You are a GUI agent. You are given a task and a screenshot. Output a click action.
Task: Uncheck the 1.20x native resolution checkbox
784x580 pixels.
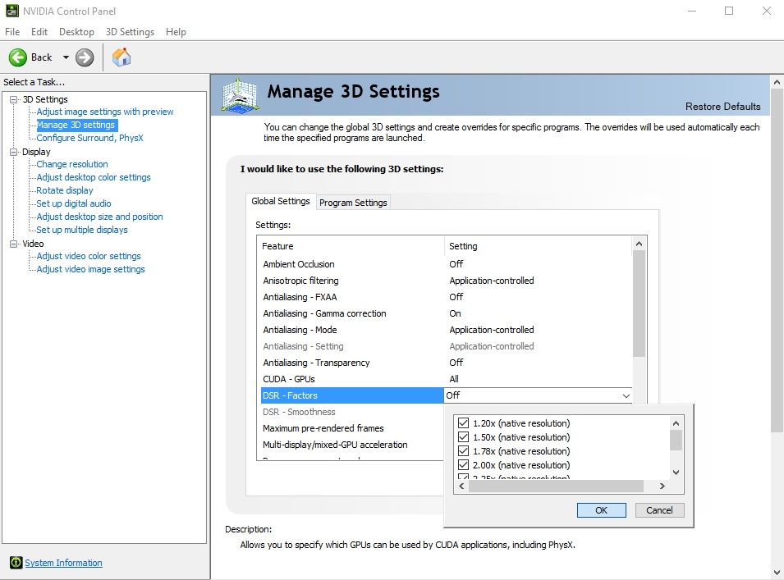click(x=464, y=423)
